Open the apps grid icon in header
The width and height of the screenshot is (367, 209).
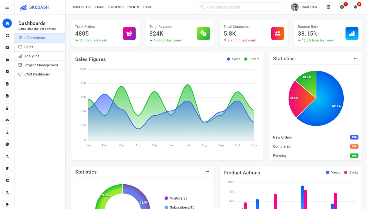(x=328, y=7)
